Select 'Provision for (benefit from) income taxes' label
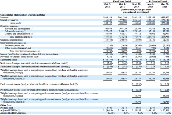 coord(19,57)
